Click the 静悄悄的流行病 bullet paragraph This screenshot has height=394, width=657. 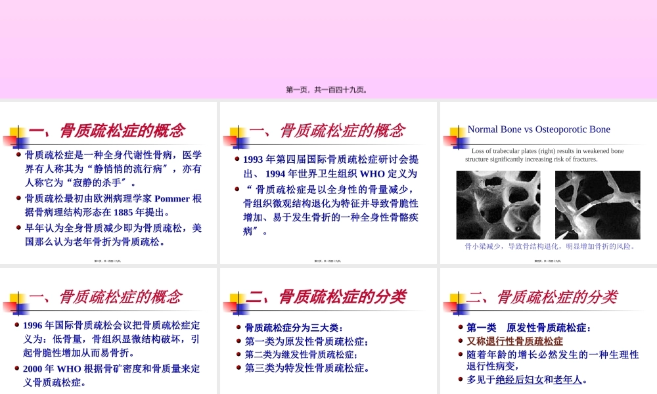click(x=113, y=169)
